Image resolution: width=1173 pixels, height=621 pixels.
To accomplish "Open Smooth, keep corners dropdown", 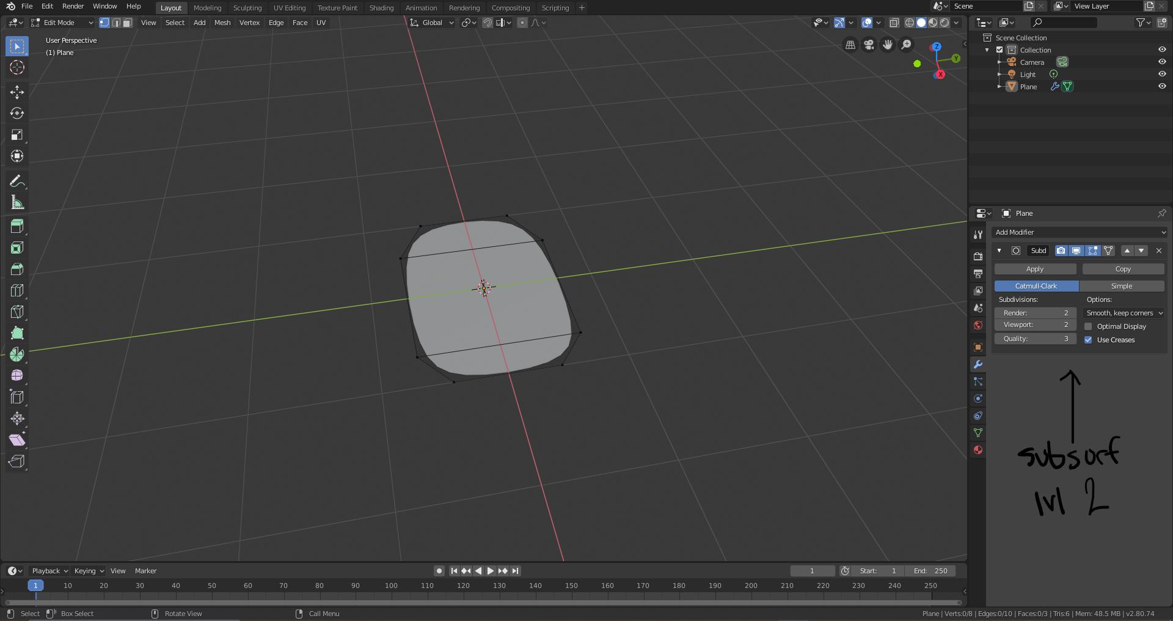I will click(1124, 313).
